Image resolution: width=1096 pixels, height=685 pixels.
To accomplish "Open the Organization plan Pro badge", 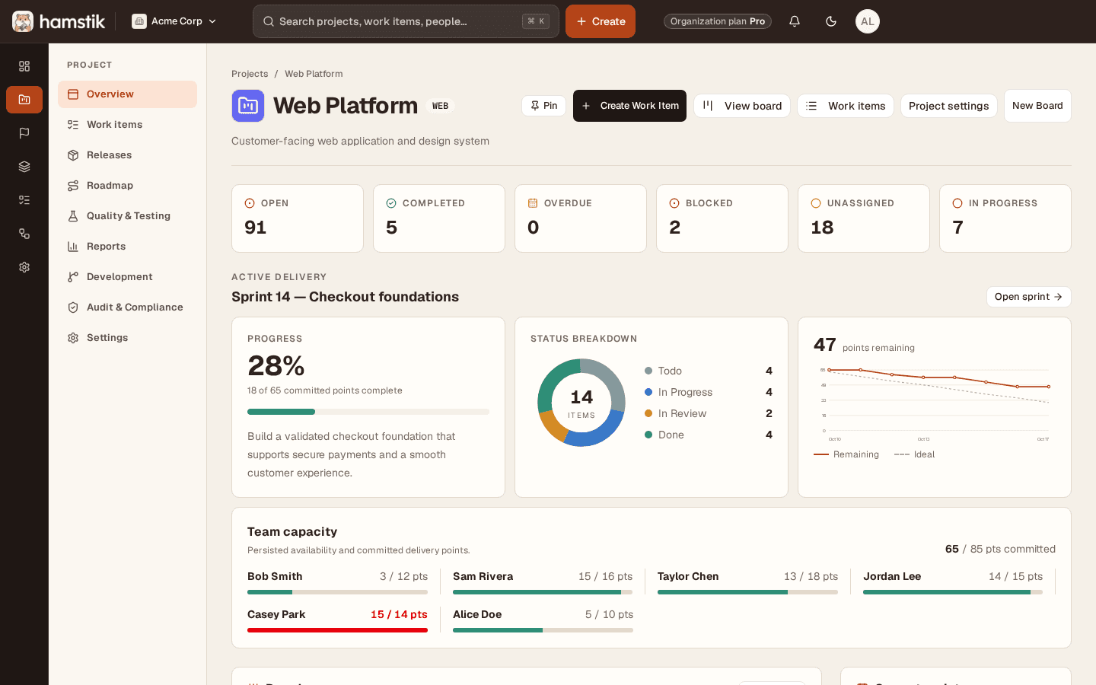I will point(718,21).
